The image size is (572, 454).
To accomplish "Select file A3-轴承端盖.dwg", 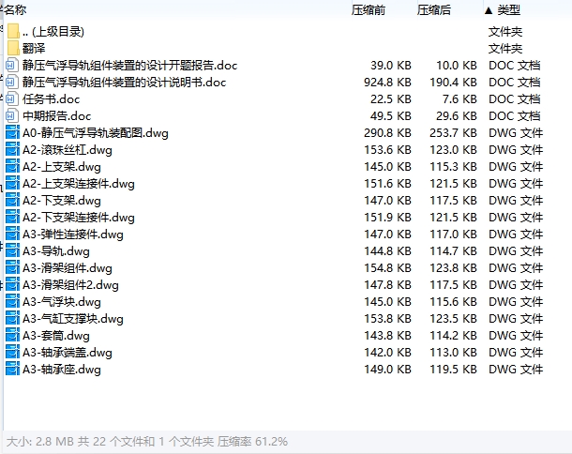I will (68, 352).
